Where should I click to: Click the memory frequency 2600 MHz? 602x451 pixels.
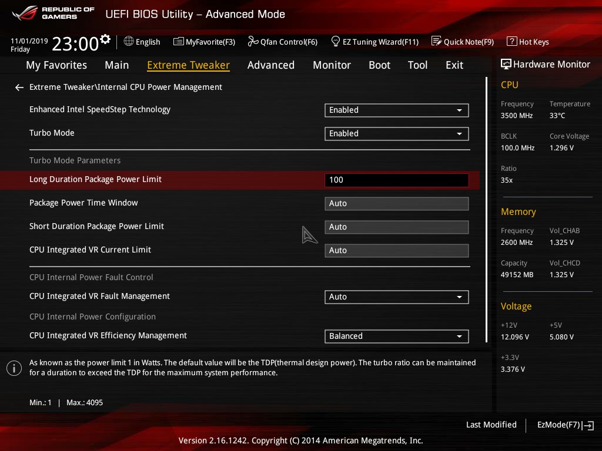pos(516,243)
